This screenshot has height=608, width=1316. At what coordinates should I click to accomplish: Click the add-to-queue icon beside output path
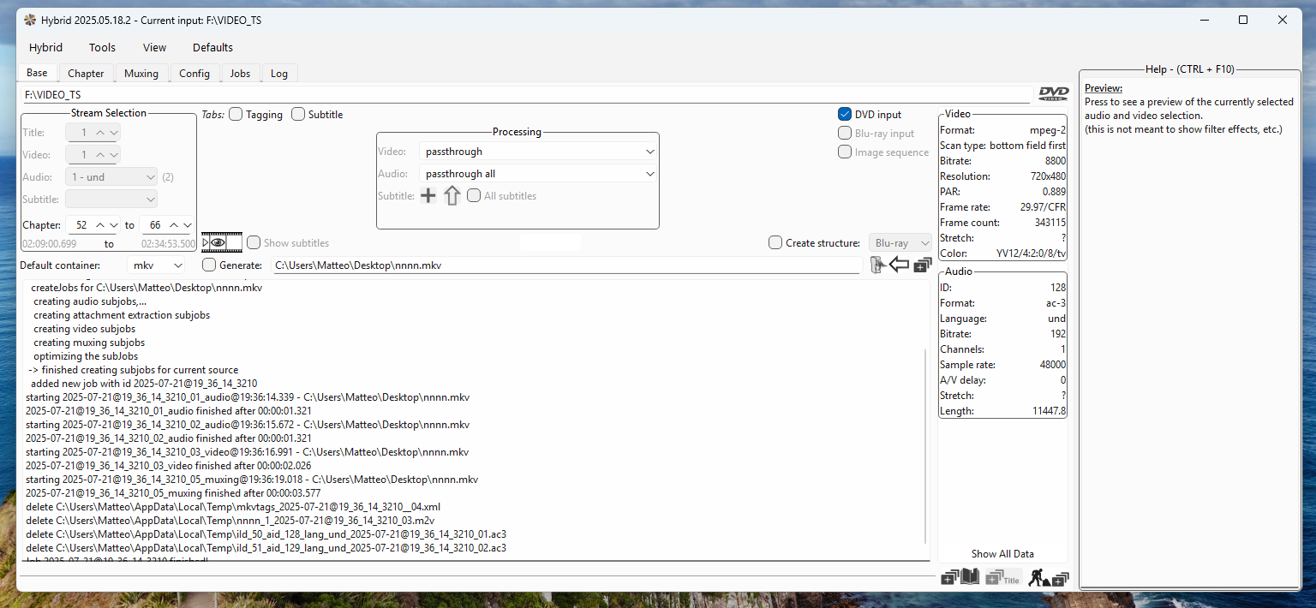click(922, 265)
